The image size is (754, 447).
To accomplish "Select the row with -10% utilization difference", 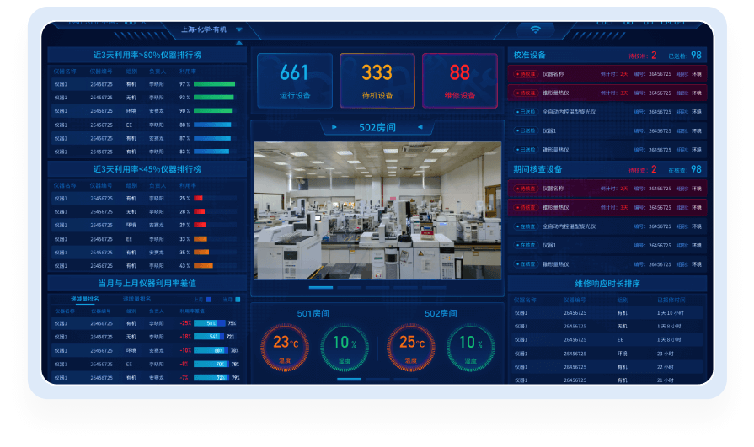I will 147,350.
